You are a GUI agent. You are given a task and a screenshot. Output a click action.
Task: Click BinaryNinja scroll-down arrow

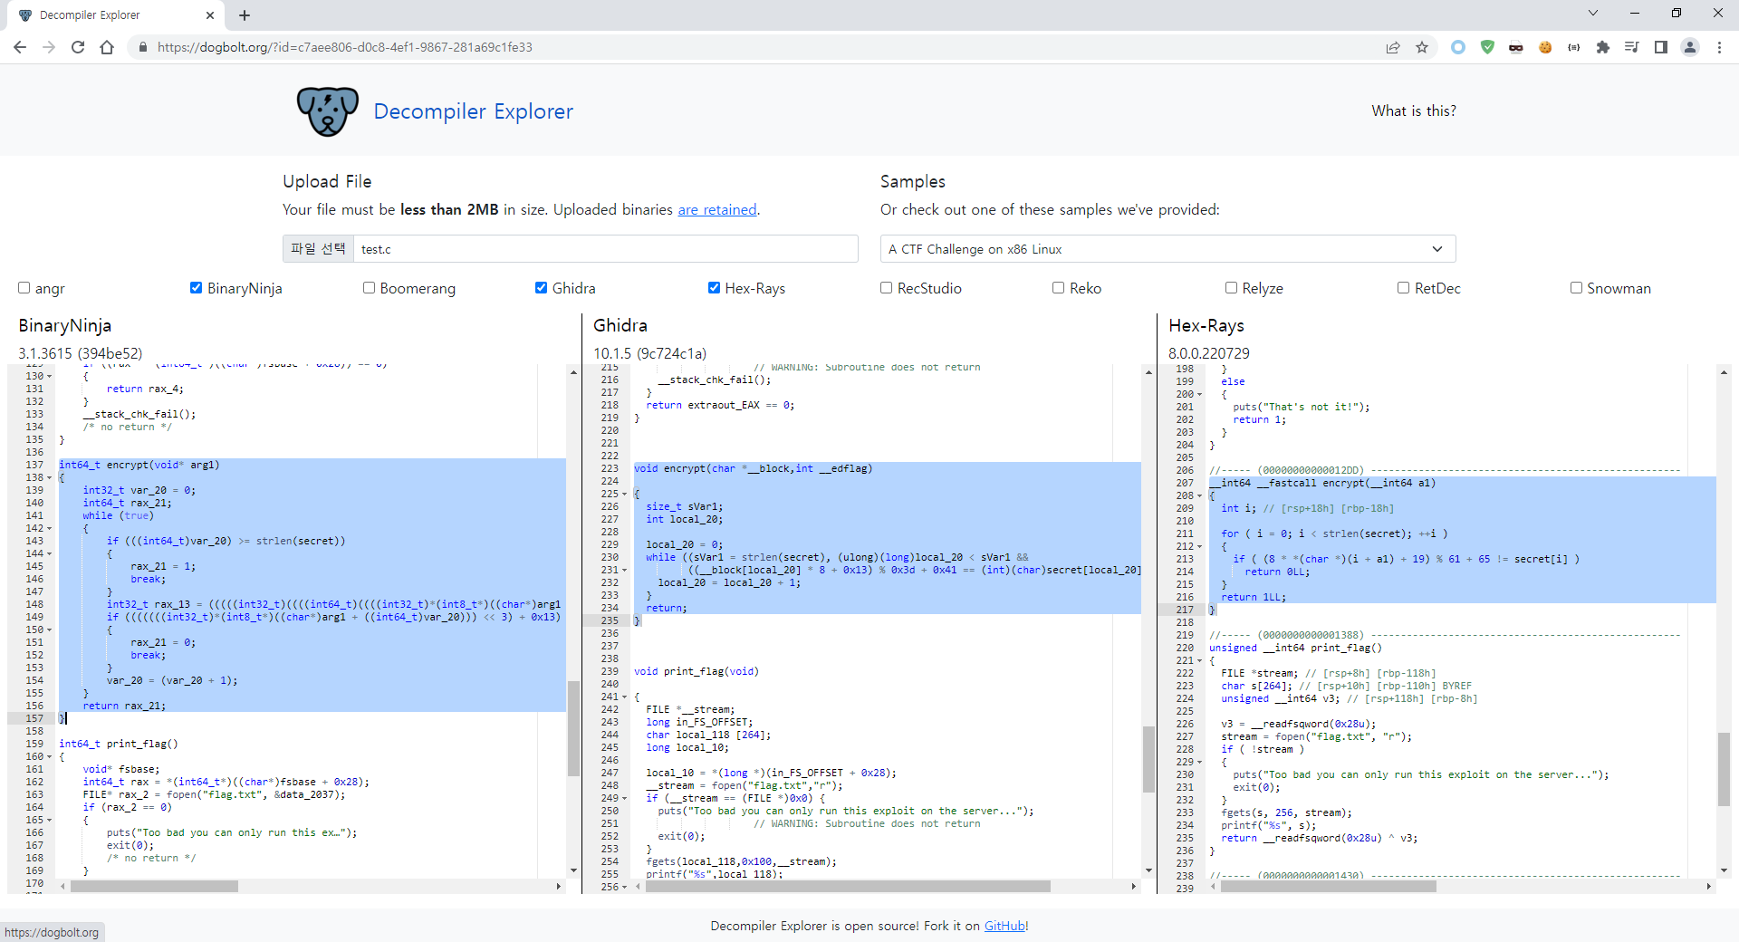[x=573, y=870]
